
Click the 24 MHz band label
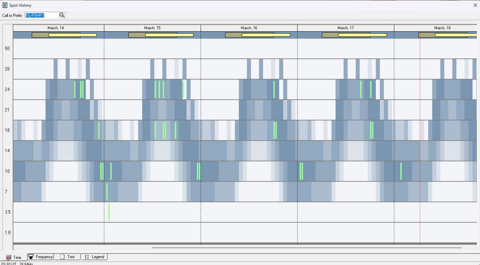[7, 89]
